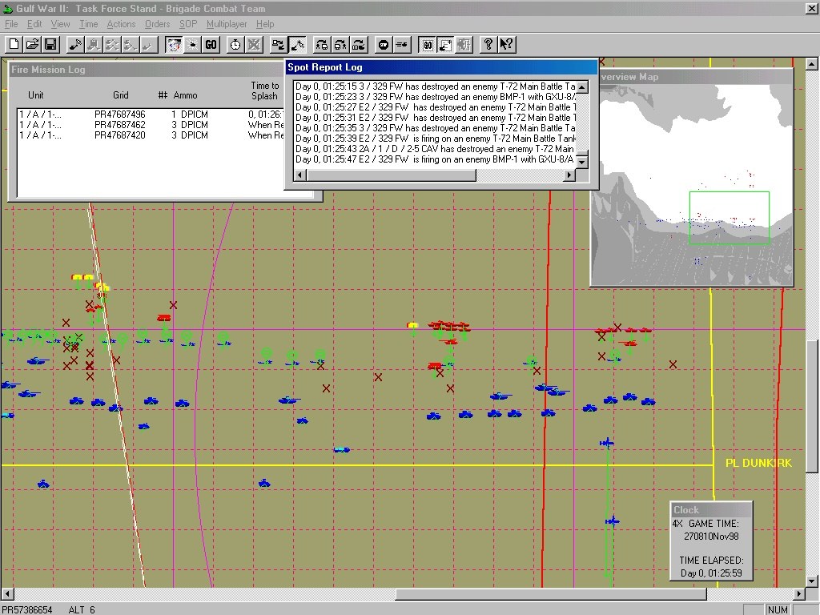Click Spot Report Log horizontal scroll thumb

point(391,175)
